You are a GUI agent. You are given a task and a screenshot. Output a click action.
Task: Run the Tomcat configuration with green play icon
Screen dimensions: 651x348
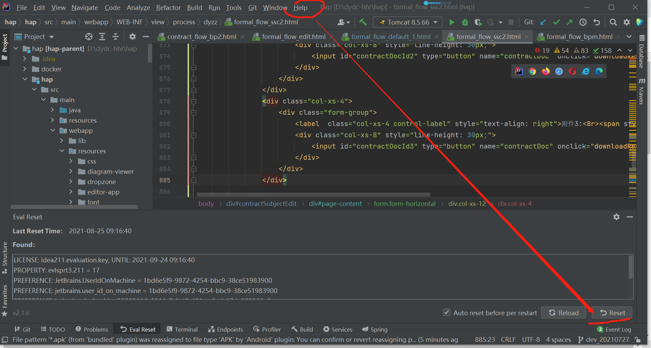point(452,22)
